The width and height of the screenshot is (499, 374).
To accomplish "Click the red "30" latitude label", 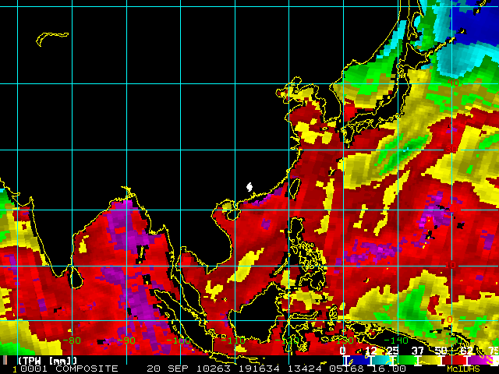I will tap(451, 149).
